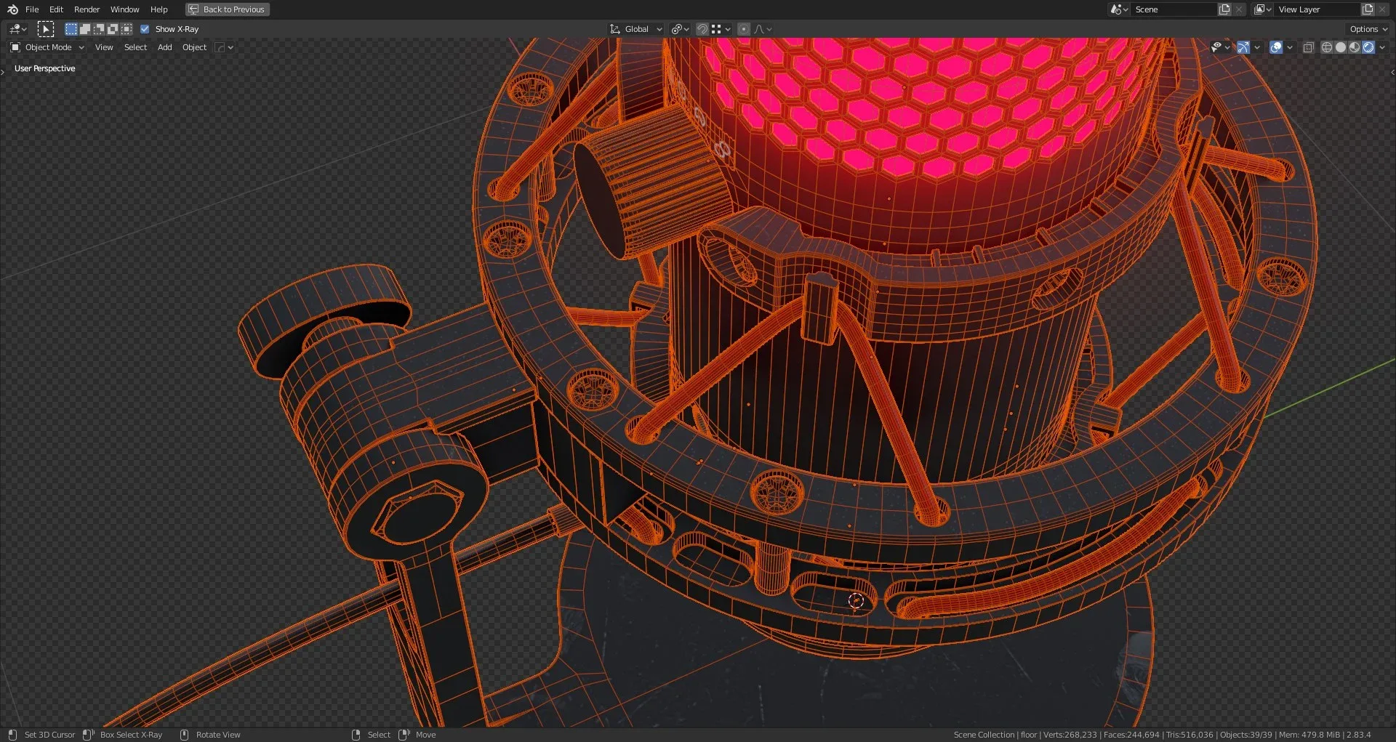This screenshot has width=1396, height=742.
Task: Switch to Rendered viewport shading
Action: (x=1368, y=47)
